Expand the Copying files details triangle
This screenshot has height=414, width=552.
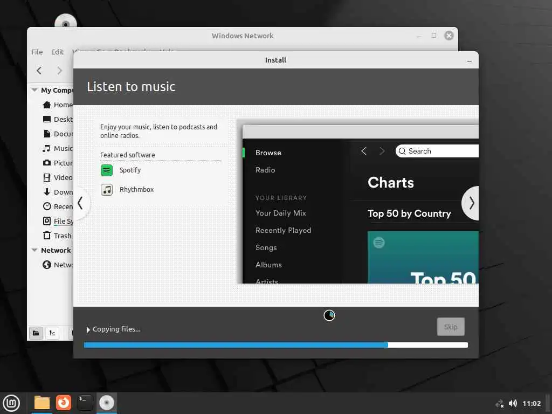coord(88,329)
